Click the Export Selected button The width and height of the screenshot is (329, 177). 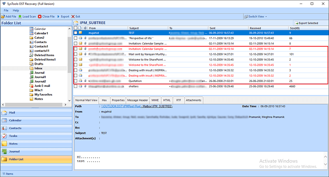pyautogui.click(x=306, y=23)
